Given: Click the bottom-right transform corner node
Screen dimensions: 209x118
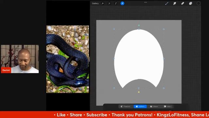Looking at the screenshot, I should (x=164, y=88).
